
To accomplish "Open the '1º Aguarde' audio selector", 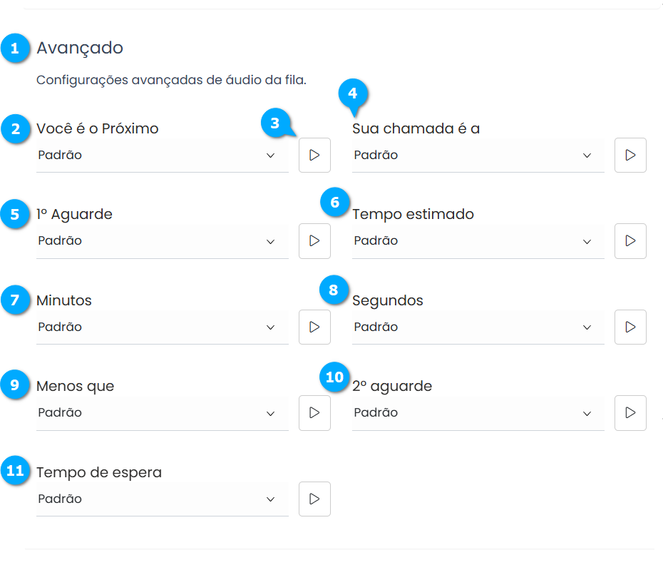I will (x=162, y=241).
